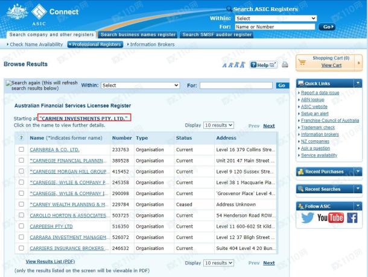Expand the Recent Purchases panel
368x277 pixels.
[358, 172]
